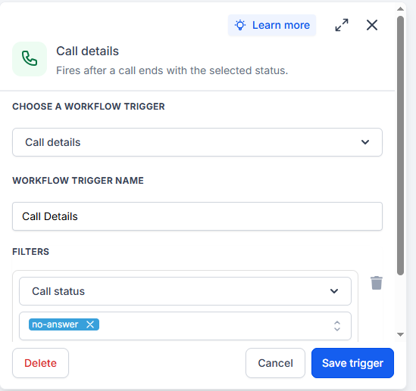Click the Call details heading text
This screenshot has width=416, height=391.
tap(87, 51)
